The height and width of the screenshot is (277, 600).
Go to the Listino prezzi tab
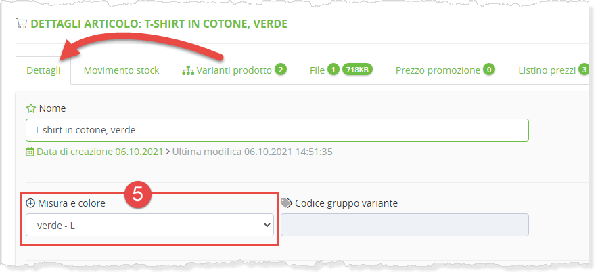click(x=547, y=70)
